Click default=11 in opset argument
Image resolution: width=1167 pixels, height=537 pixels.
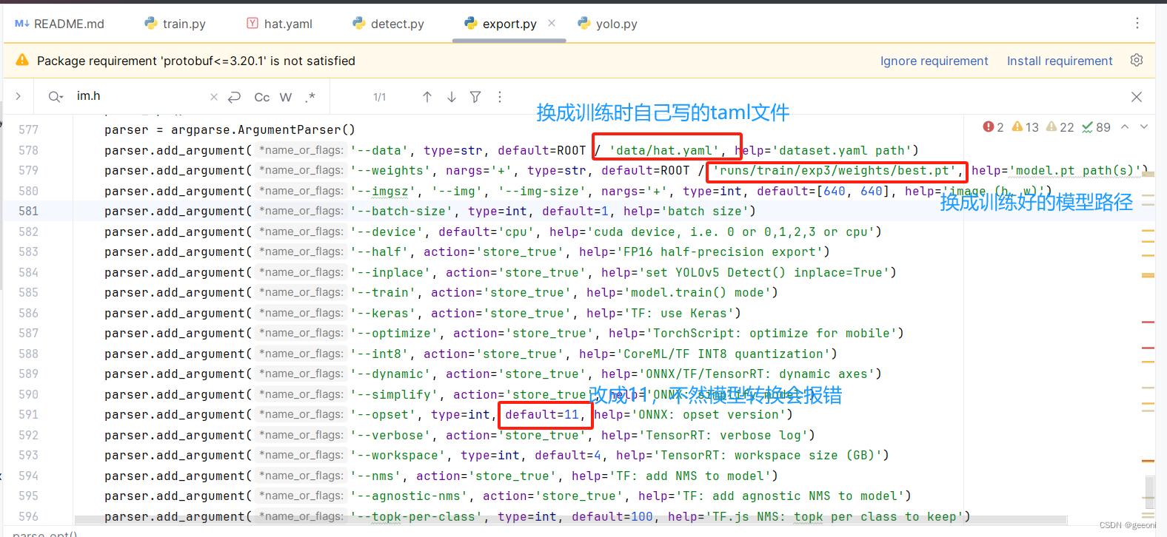coord(542,414)
